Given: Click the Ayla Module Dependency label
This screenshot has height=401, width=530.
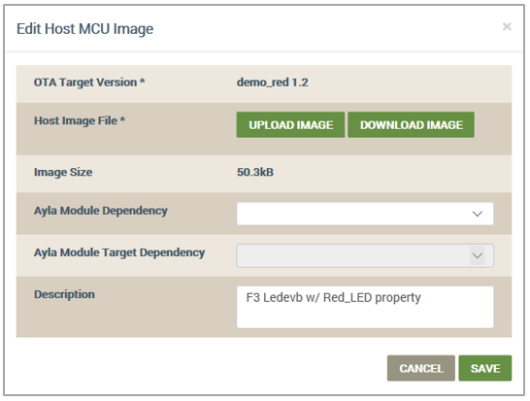Looking at the screenshot, I should click(100, 211).
